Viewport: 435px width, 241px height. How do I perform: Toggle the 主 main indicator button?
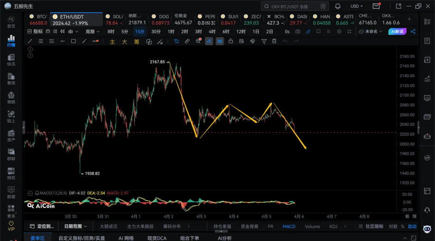pyautogui.click(x=112, y=42)
